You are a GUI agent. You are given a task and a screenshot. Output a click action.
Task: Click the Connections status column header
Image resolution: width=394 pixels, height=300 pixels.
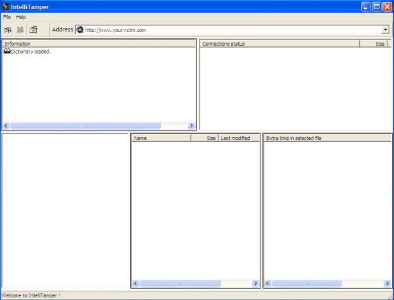(x=279, y=44)
